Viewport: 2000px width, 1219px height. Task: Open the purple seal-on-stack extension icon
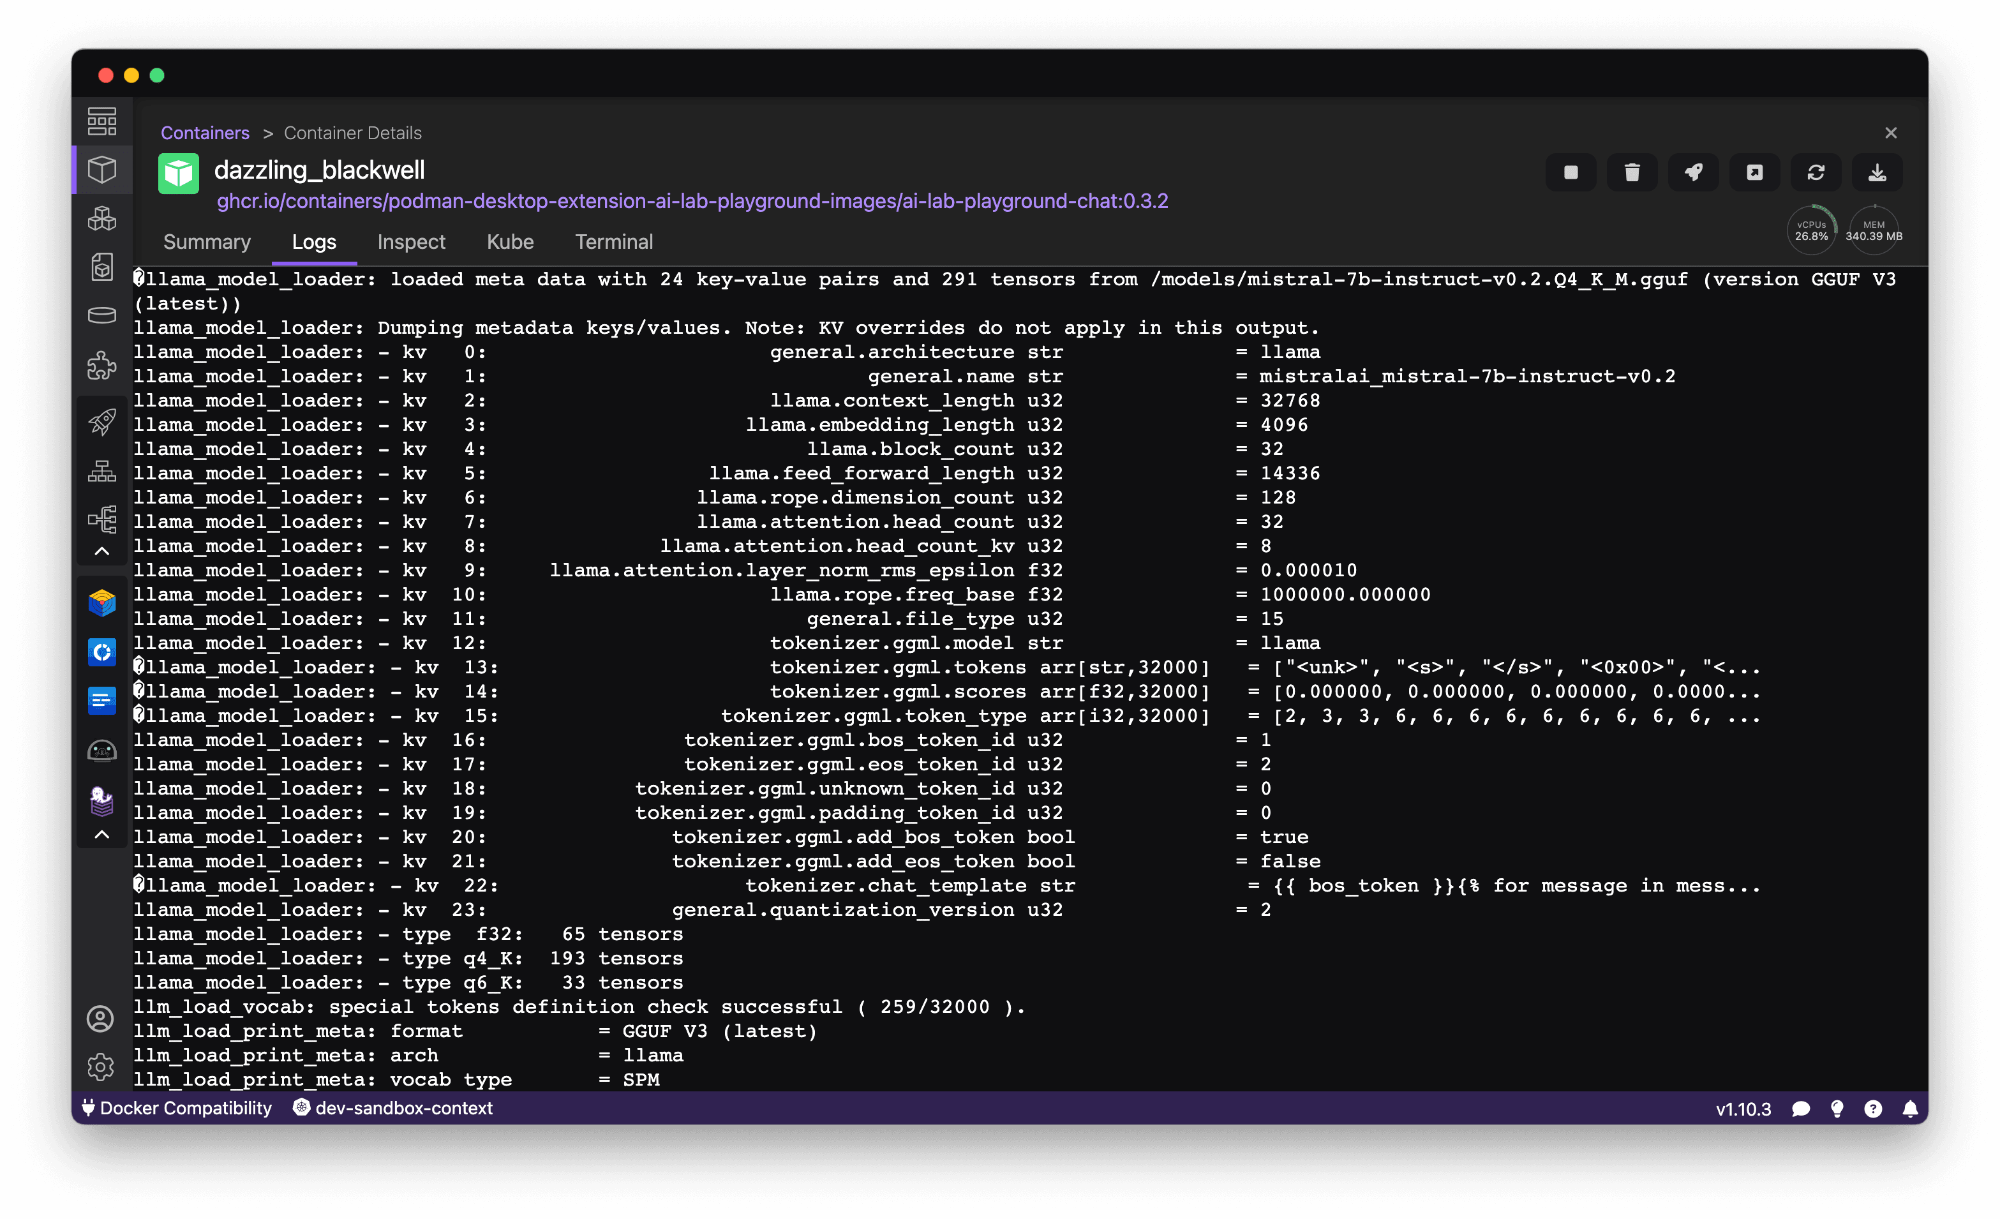tap(101, 801)
